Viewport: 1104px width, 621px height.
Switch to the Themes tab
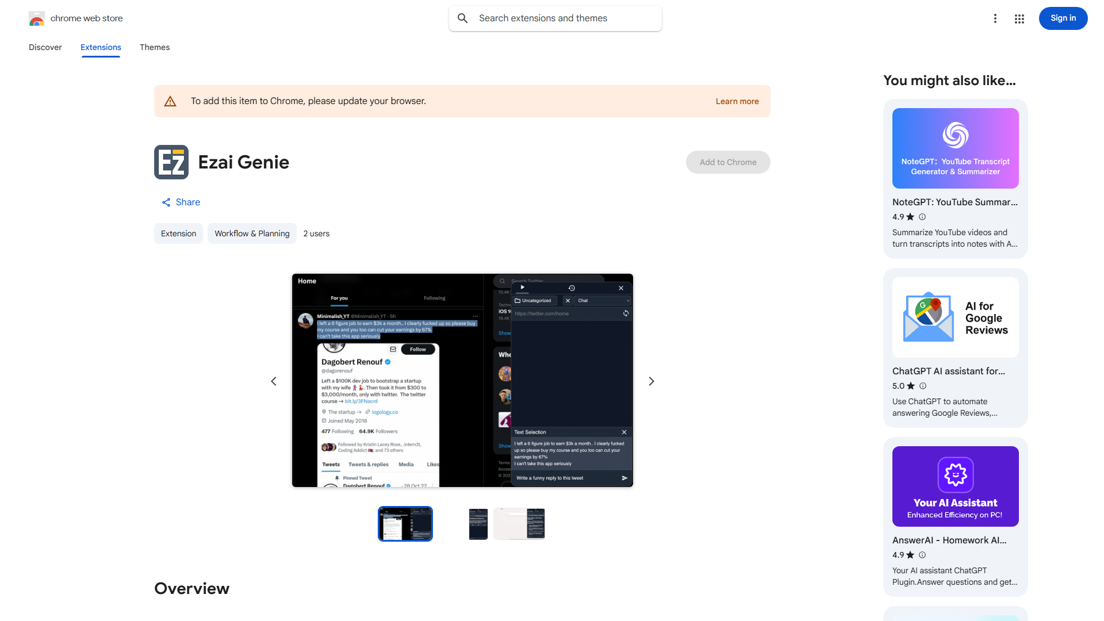point(154,47)
